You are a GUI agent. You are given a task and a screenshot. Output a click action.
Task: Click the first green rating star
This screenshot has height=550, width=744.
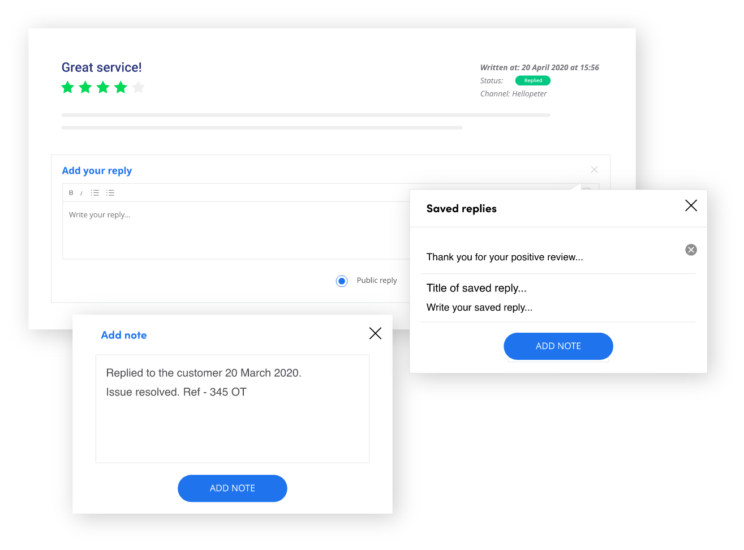pos(67,87)
